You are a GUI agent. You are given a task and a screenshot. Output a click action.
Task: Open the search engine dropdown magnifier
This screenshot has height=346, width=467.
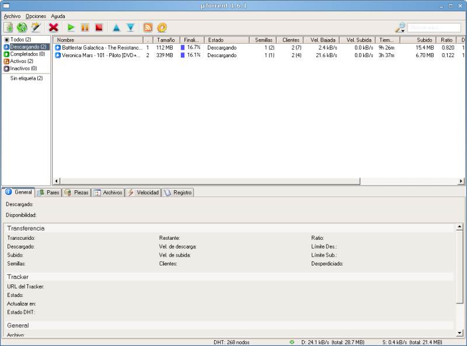coord(400,27)
